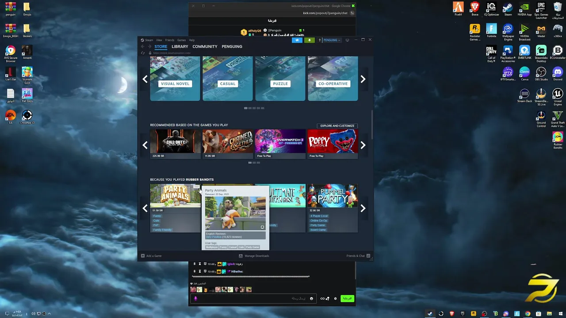Image resolution: width=566 pixels, height=318 pixels.
Task: Open Call of Duty recommended game
Action: (x=175, y=144)
